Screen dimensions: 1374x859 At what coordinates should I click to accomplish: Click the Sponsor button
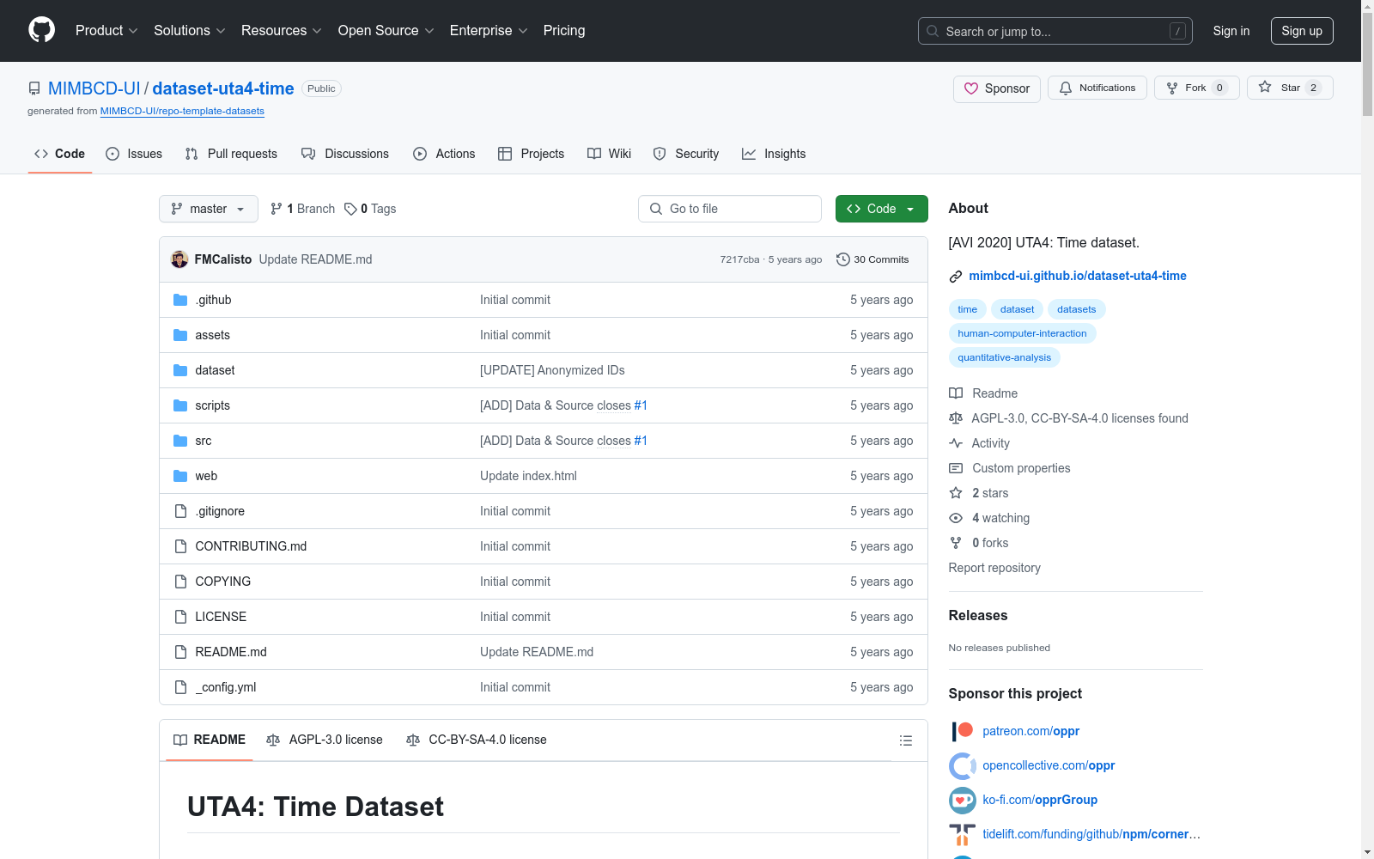point(997,88)
